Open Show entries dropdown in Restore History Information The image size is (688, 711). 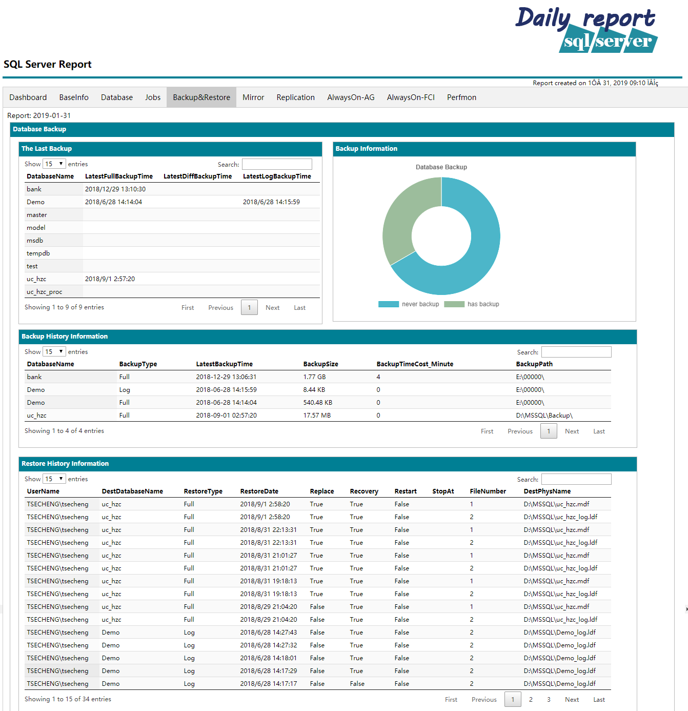(x=54, y=479)
